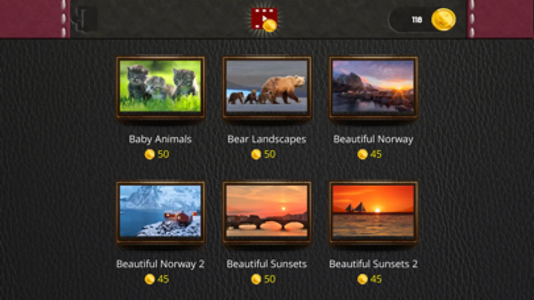Select the Bear Landscapes title label

[x=267, y=139]
